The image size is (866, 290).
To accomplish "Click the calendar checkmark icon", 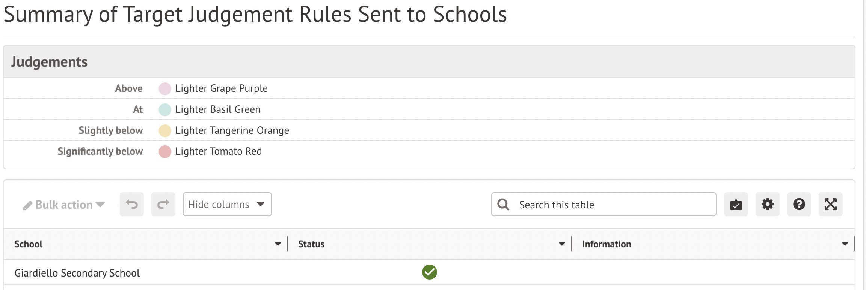I will coord(736,205).
